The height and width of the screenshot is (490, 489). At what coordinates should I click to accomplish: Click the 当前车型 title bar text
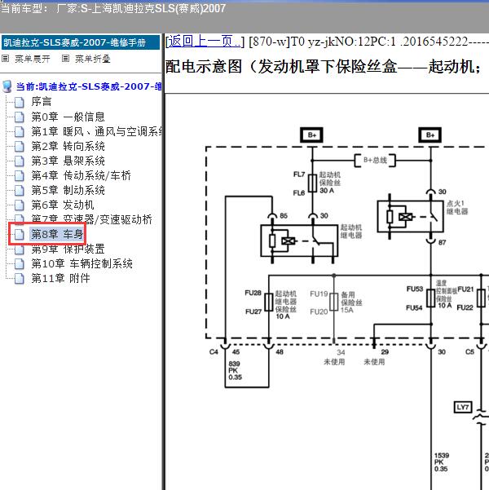(x=112, y=8)
